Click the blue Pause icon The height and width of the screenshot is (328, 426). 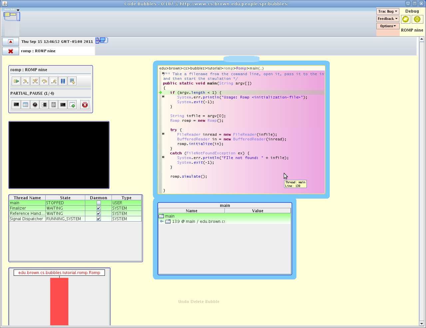pyautogui.click(x=63, y=81)
